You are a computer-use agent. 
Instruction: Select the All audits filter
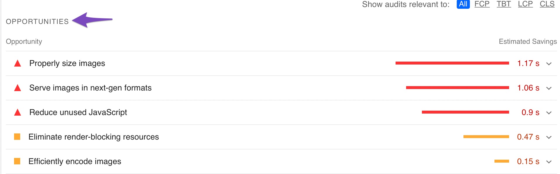(x=463, y=4)
